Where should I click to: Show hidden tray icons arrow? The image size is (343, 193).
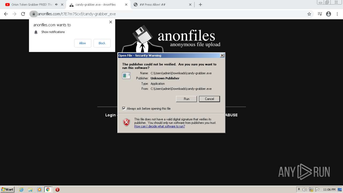coord(299,190)
